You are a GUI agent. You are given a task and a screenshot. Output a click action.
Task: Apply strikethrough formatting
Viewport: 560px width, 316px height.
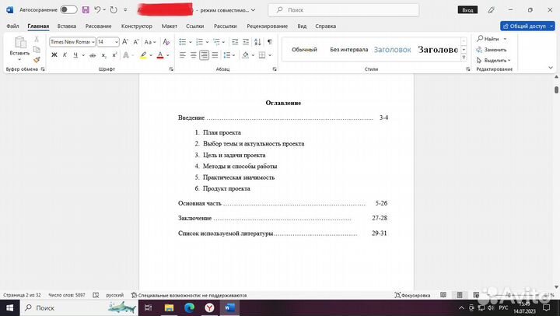(x=93, y=55)
